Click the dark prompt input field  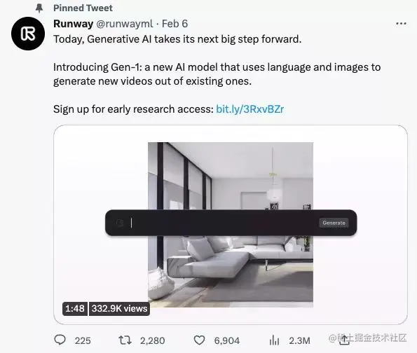coord(231,223)
